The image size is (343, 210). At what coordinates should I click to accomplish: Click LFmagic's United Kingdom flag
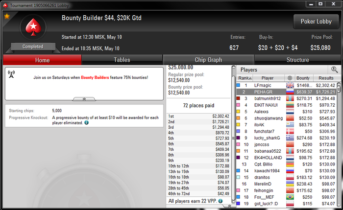point(290,85)
